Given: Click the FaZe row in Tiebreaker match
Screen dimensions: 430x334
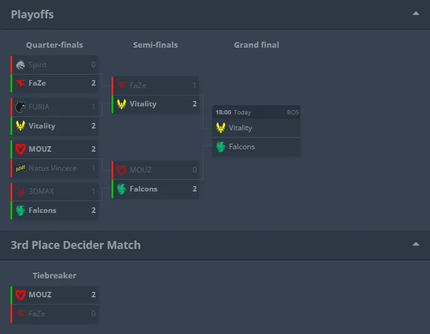Looking at the screenshot, I should (x=55, y=314).
